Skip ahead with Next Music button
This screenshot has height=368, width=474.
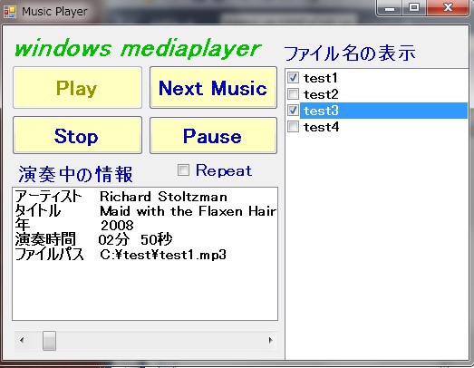(213, 88)
